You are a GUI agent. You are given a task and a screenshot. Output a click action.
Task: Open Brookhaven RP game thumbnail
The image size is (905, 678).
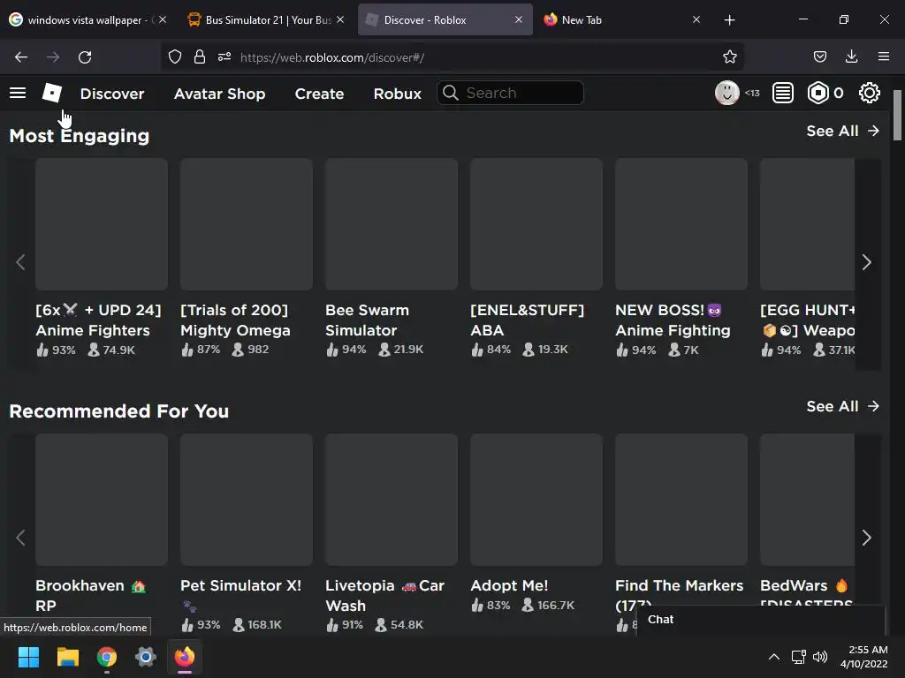(102, 500)
